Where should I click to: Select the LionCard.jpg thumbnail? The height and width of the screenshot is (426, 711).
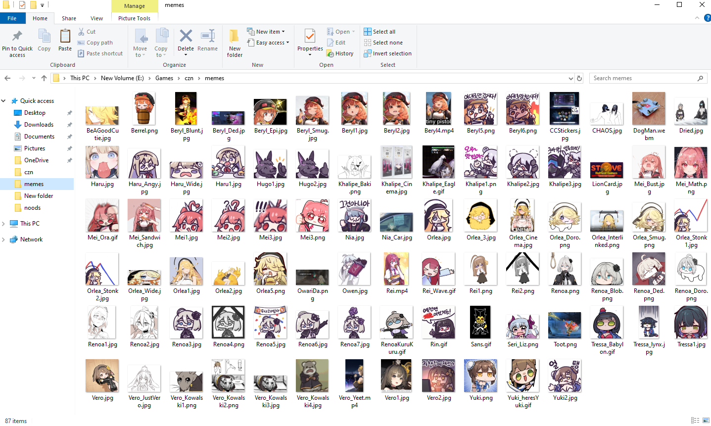(x=607, y=171)
